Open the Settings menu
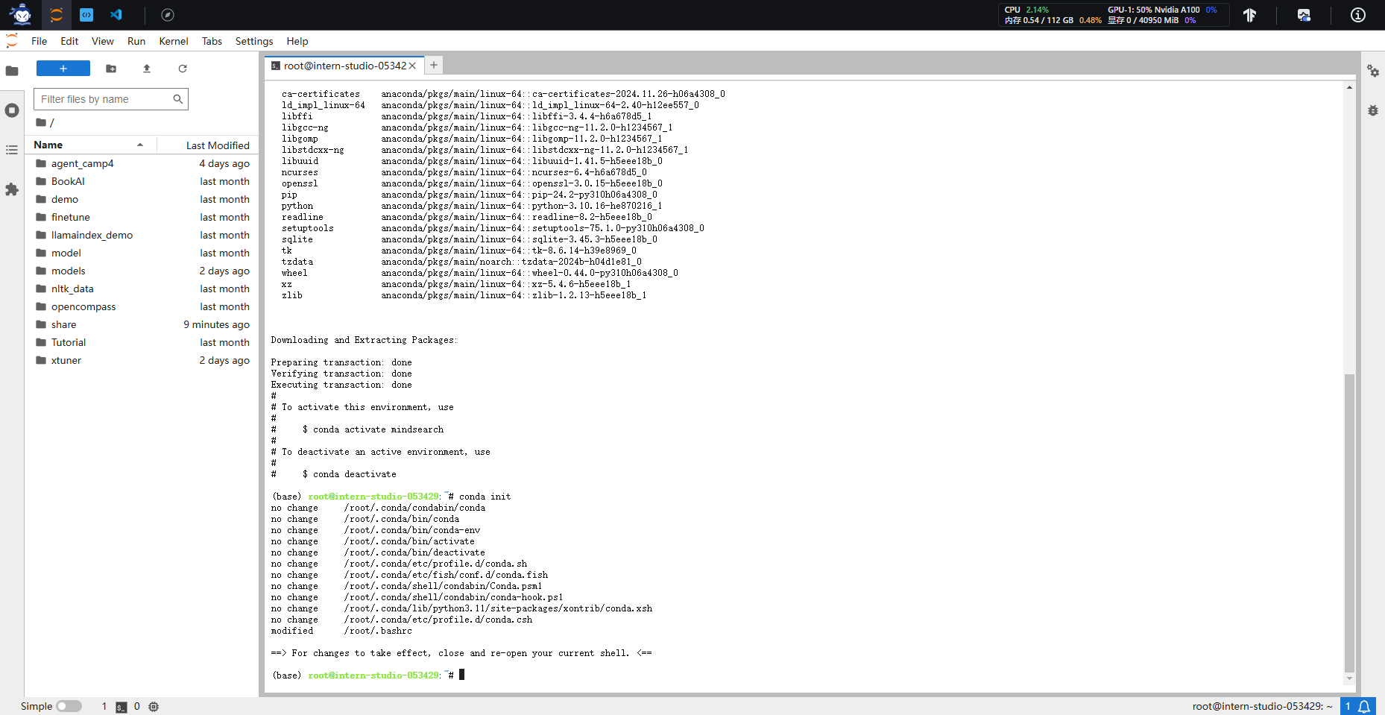 [254, 41]
